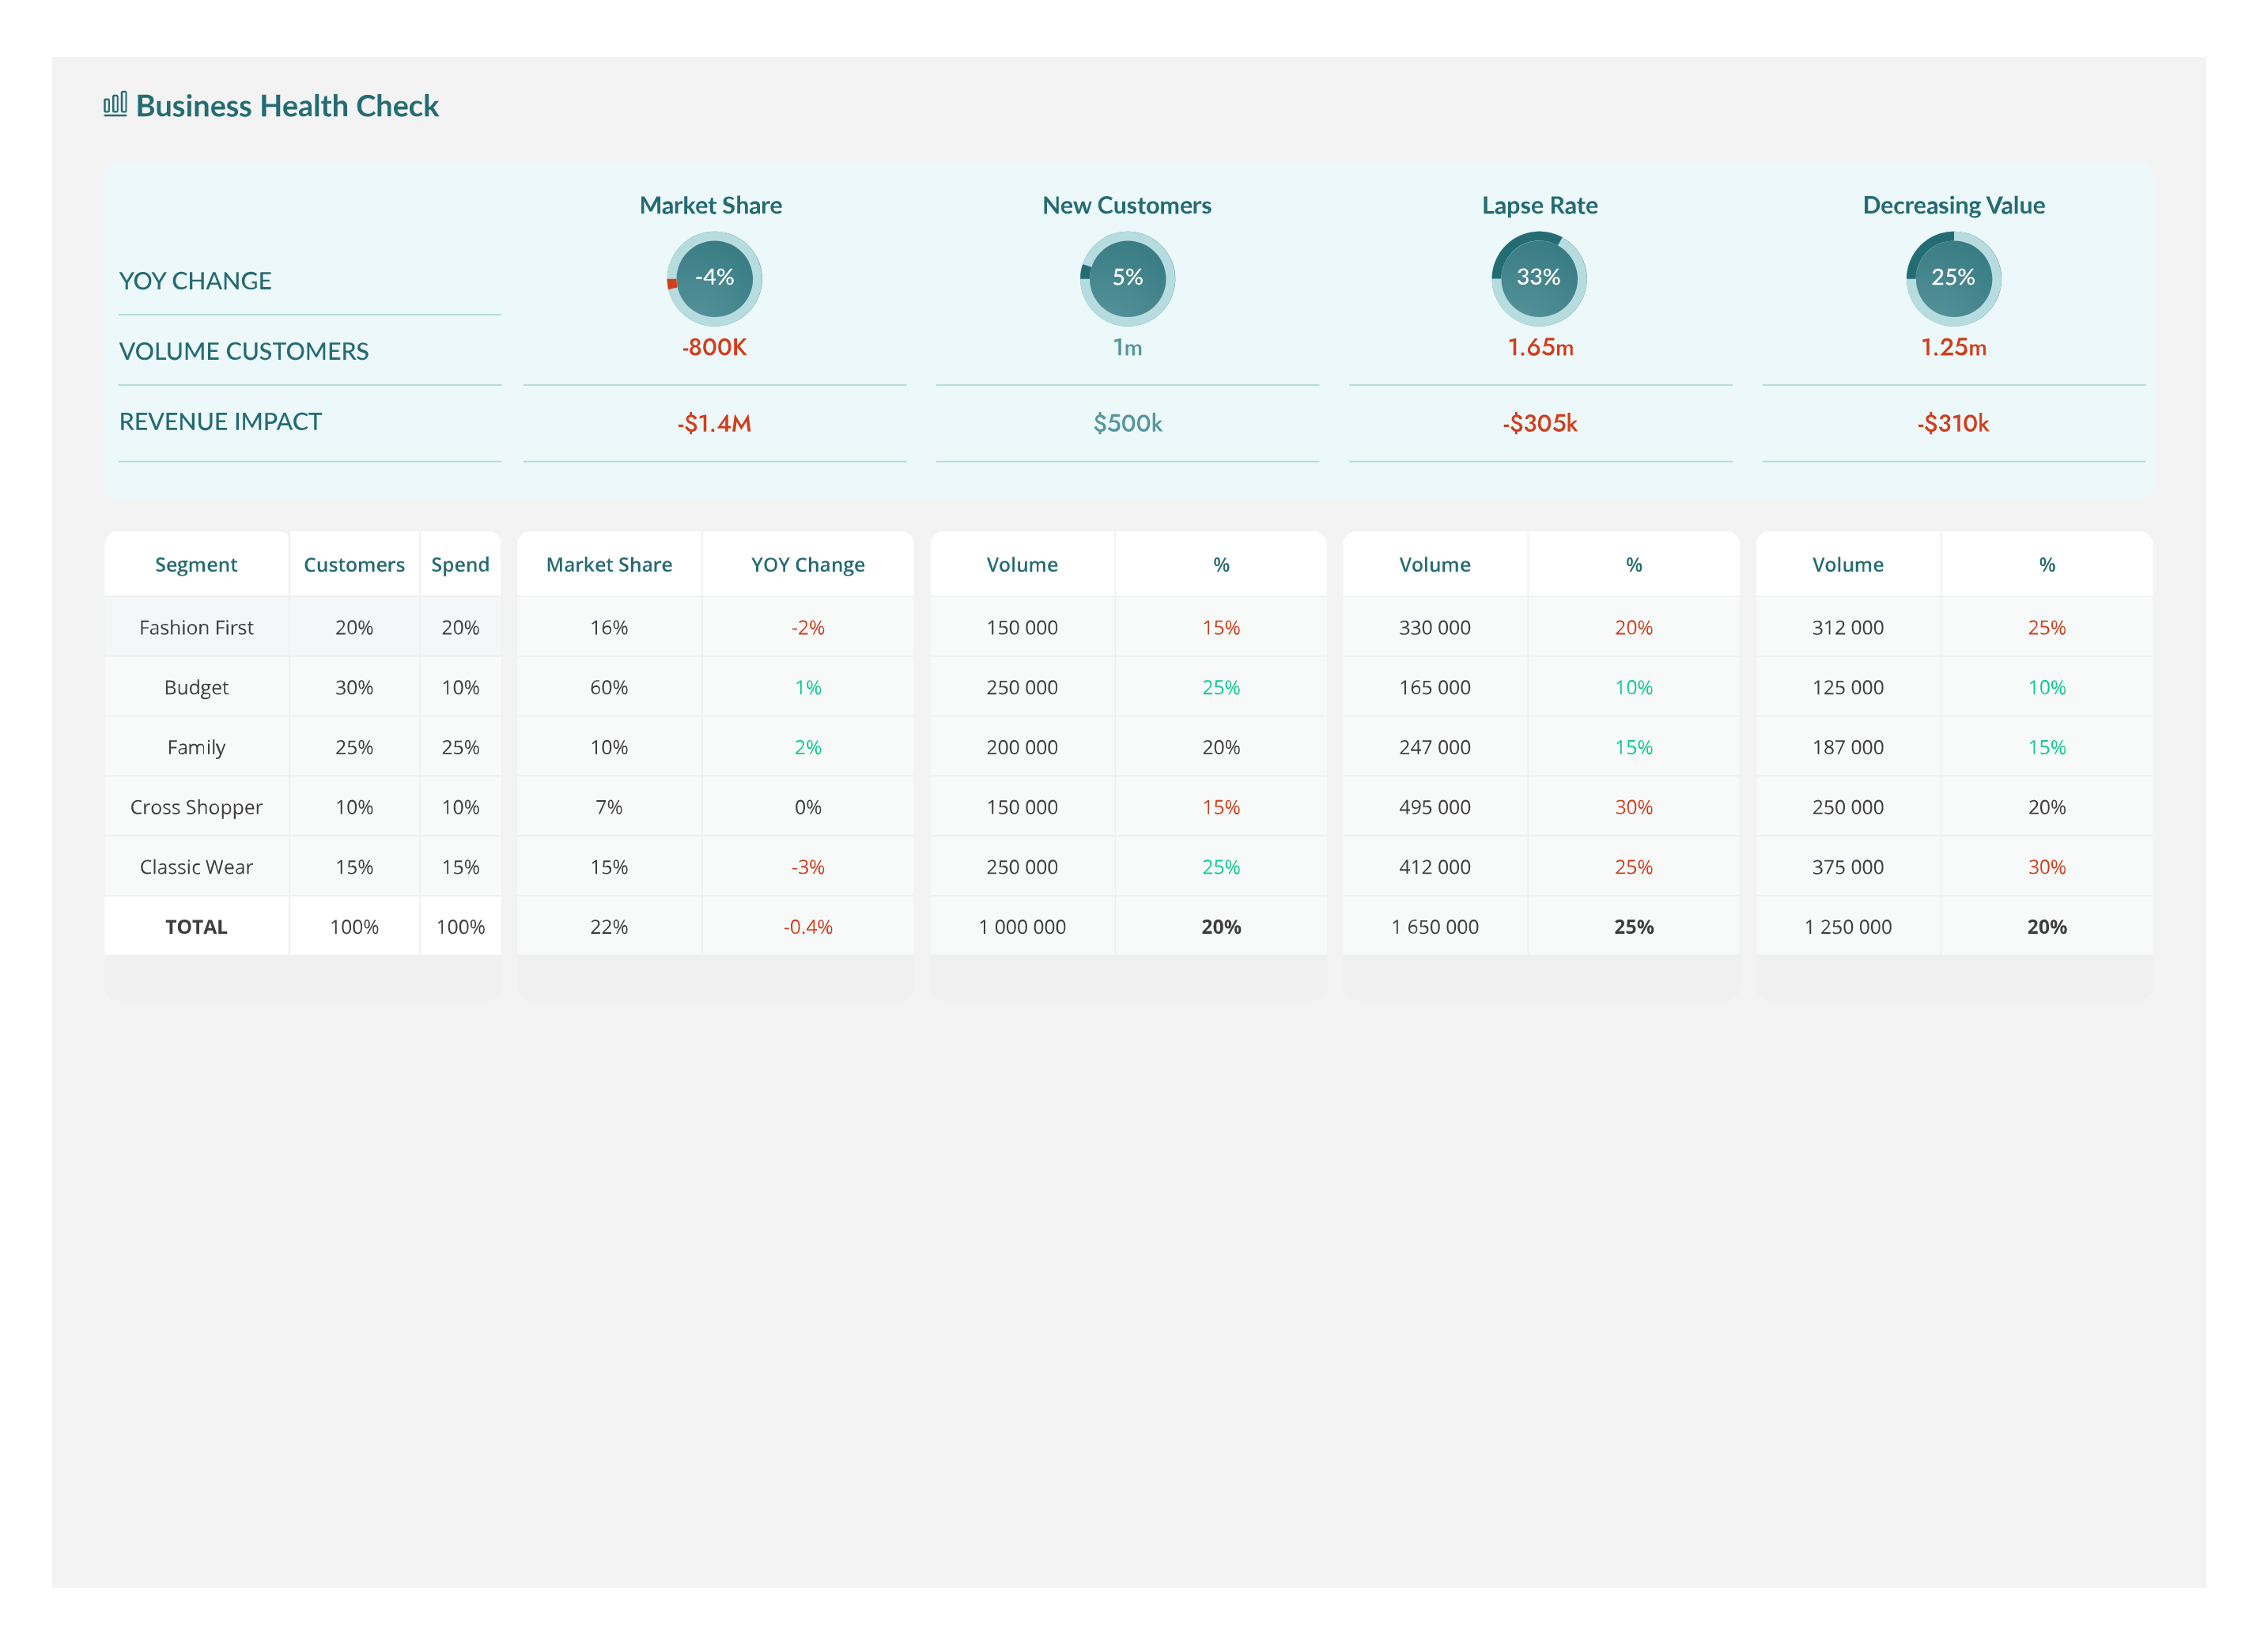The height and width of the screenshot is (1632, 2268).
Task: Click the Business Health Check title
Action: (x=287, y=106)
